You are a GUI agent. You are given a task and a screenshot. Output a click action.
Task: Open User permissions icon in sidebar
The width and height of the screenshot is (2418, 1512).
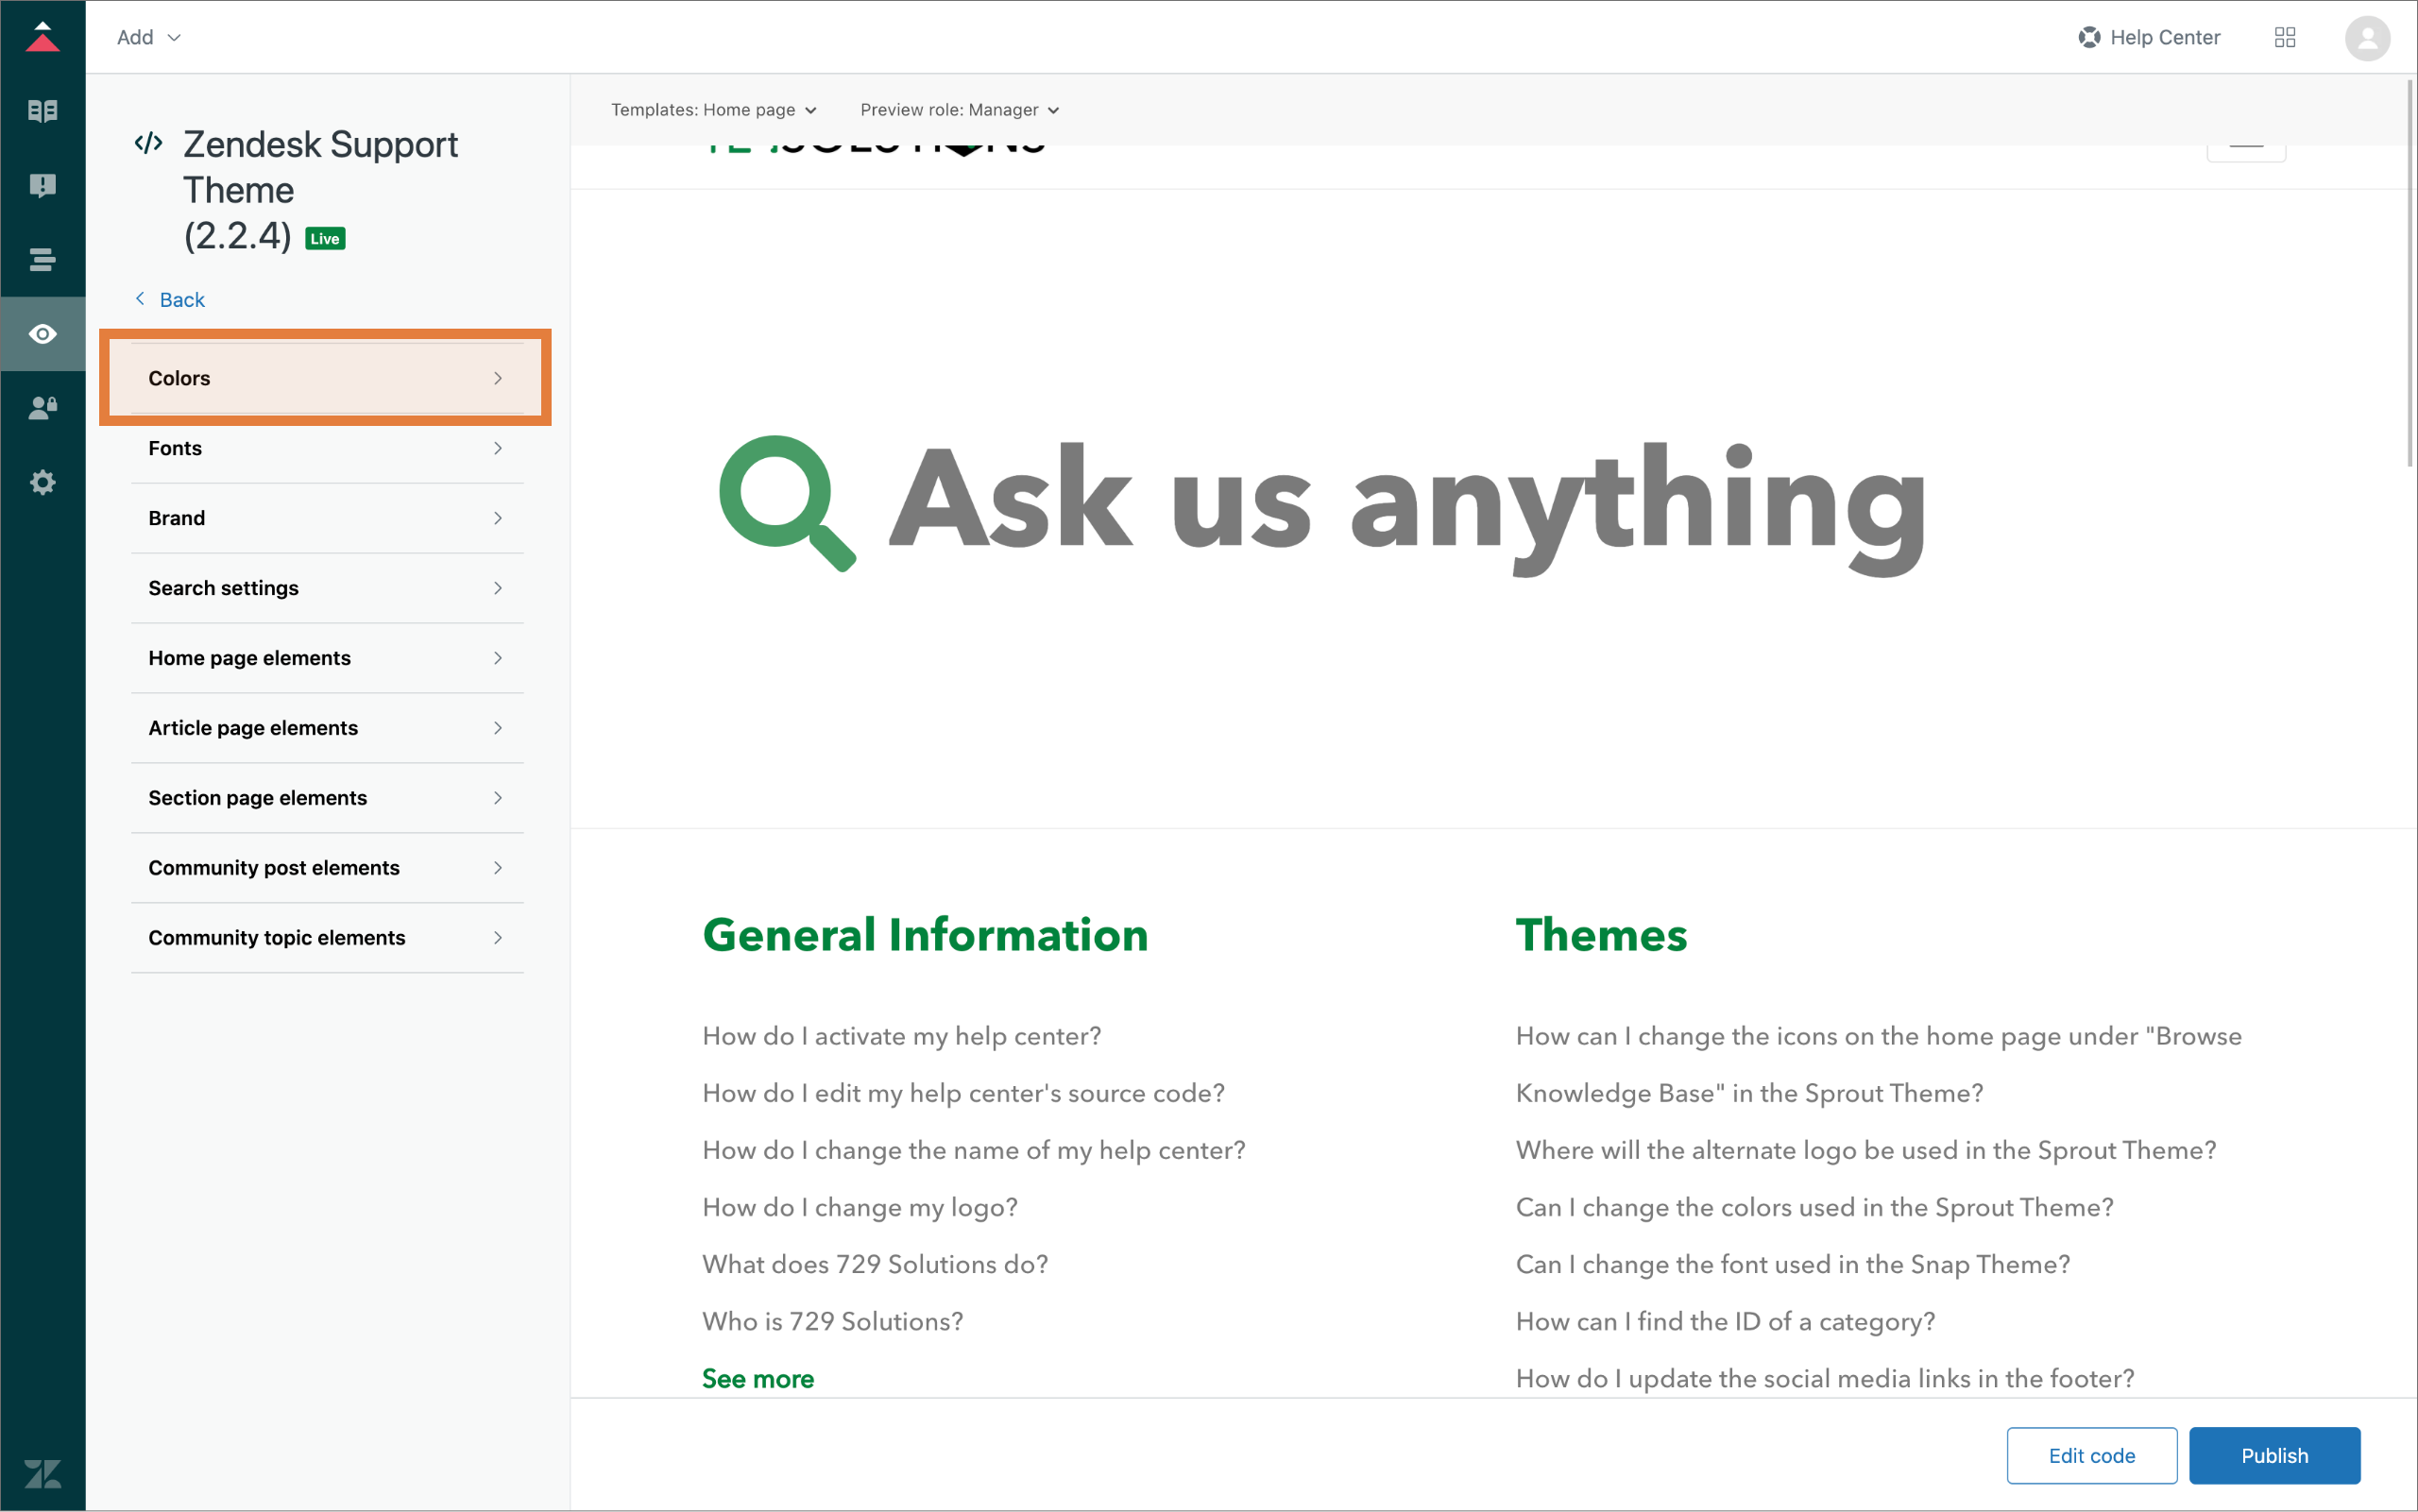point(42,408)
